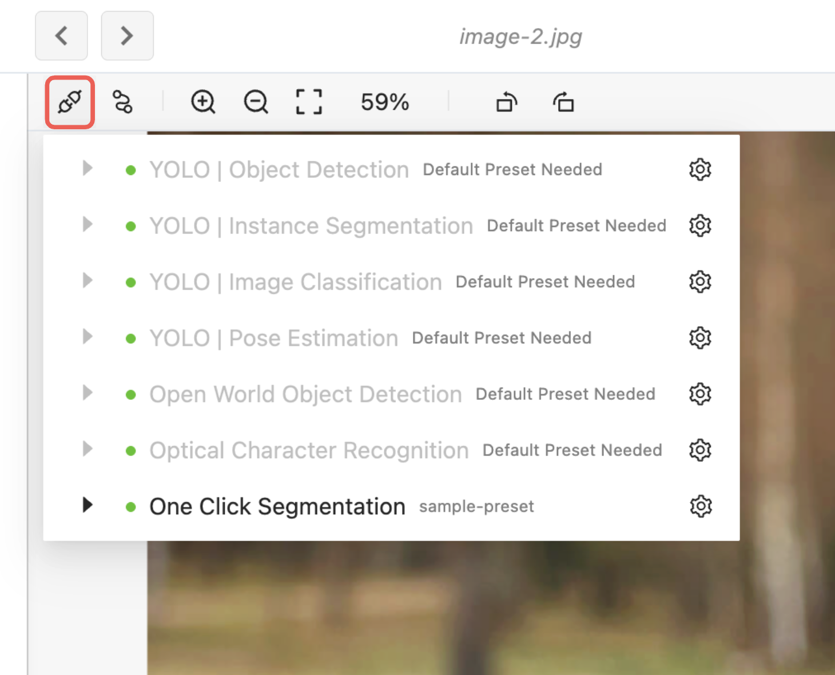Expand the YOLO Pose Estimation entry
This screenshot has height=675, width=835.
[x=88, y=336]
